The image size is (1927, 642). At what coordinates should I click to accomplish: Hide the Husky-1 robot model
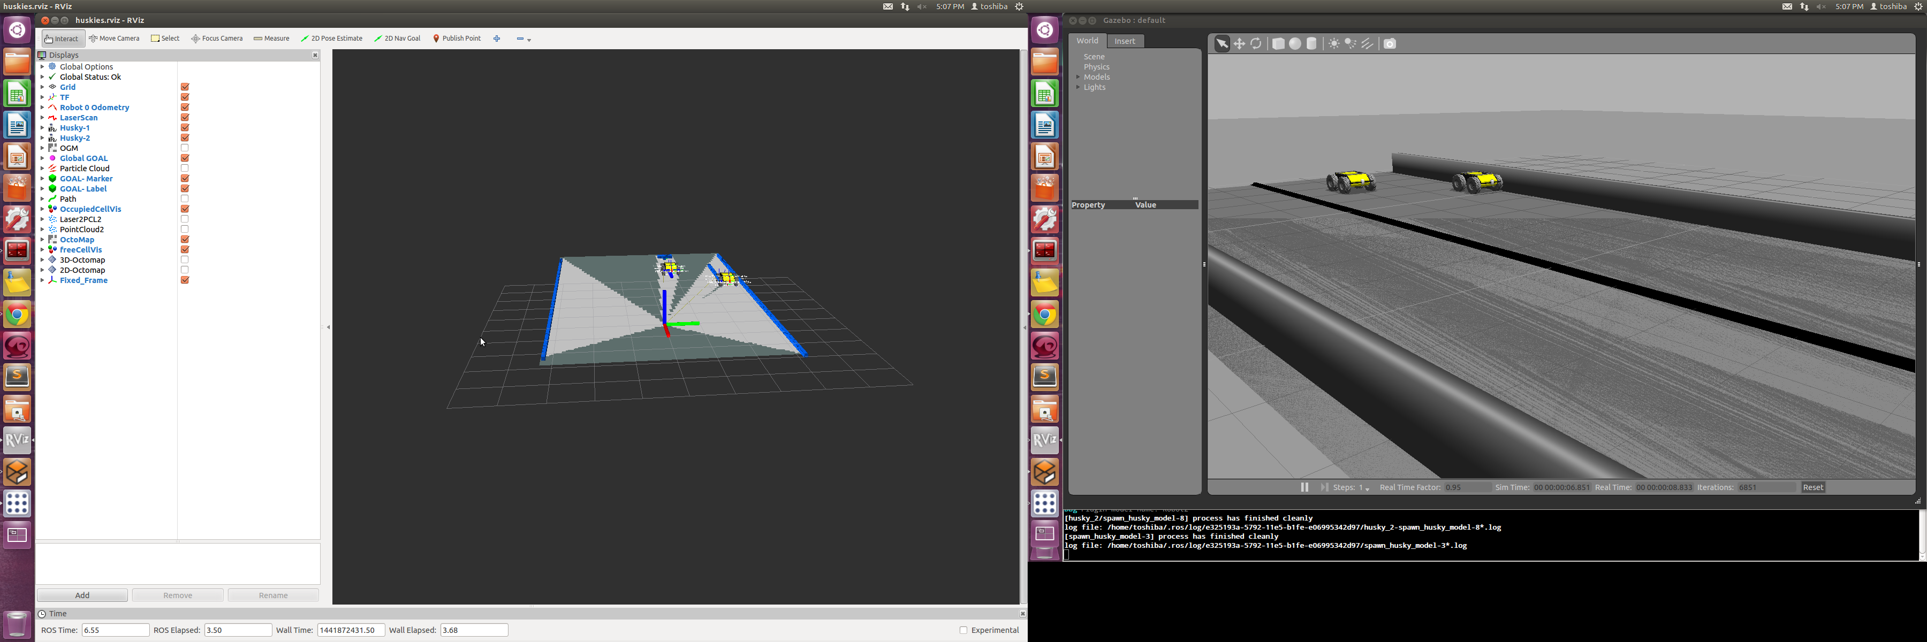coord(185,128)
